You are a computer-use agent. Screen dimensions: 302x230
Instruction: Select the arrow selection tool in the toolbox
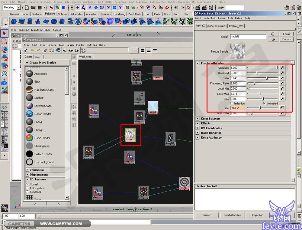pyautogui.click(x=4, y=34)
